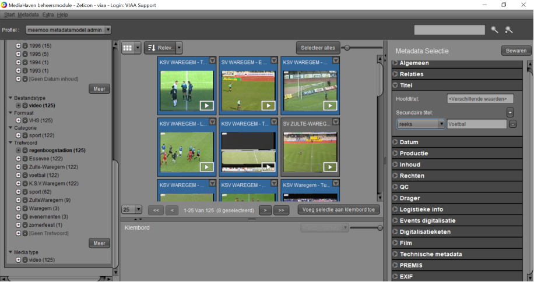This screenshot has width=534, height=282.
Task: Go to first results page
Action: pyautogui.click(x=156, y=210)
